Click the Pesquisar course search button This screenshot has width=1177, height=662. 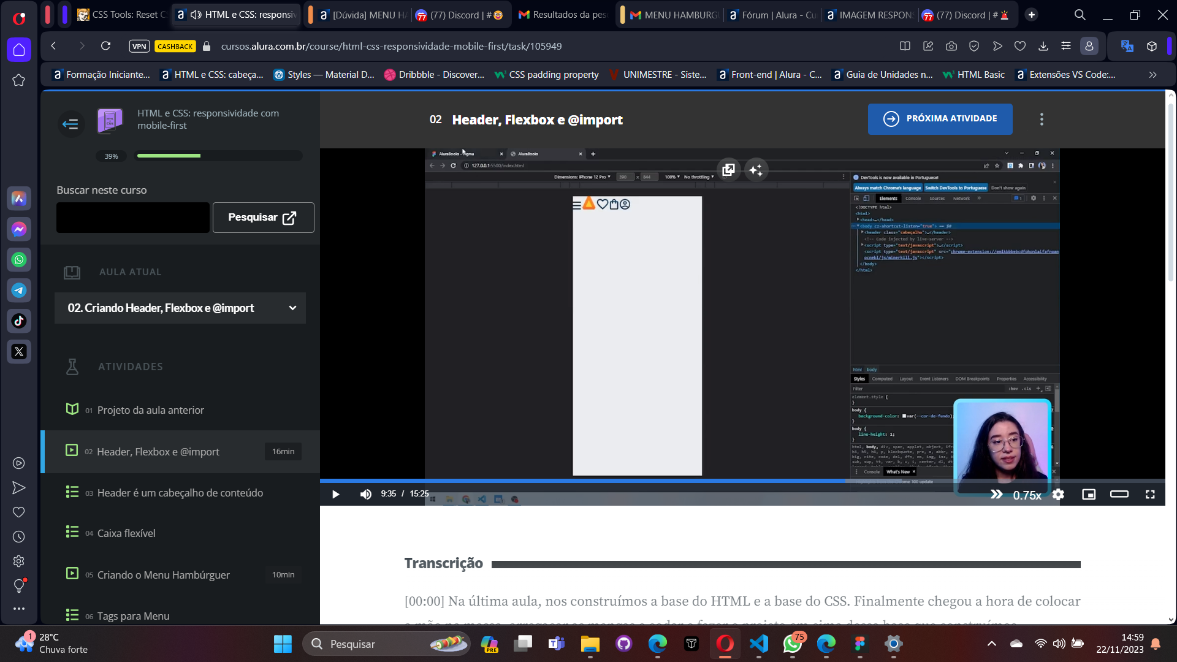pos(263,218)
